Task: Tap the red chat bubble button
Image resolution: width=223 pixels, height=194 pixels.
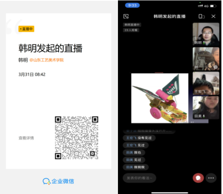Action: click(198, 178)
